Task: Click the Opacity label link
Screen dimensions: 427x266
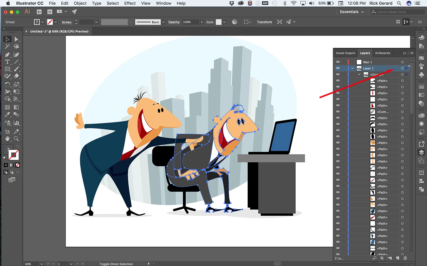Action: [x=174, y=22]
